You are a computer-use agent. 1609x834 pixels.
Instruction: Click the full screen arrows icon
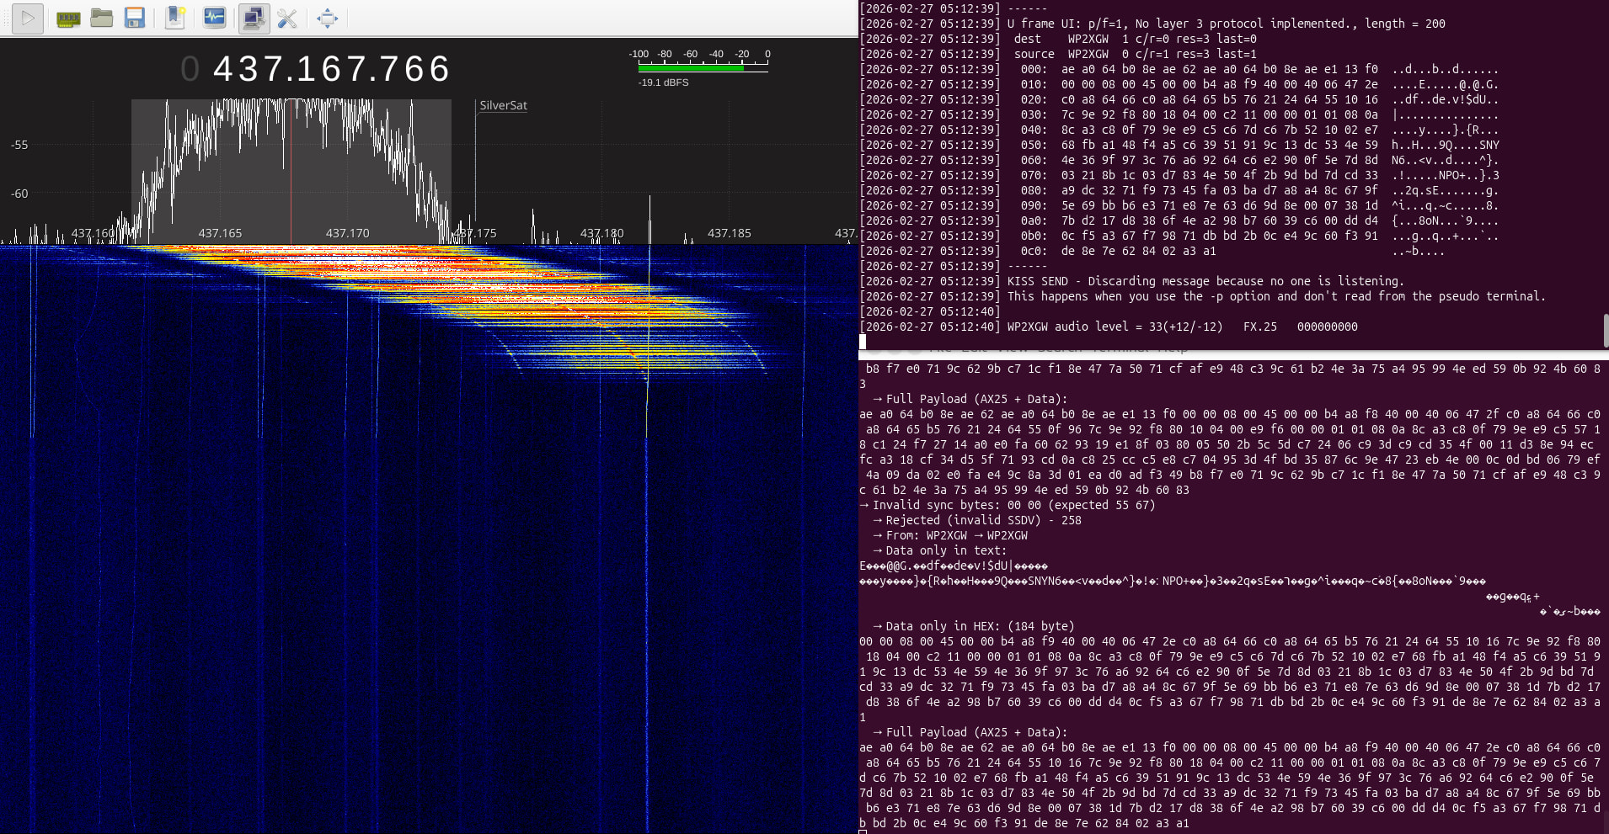pyautogui.click(x=327, y=18)
